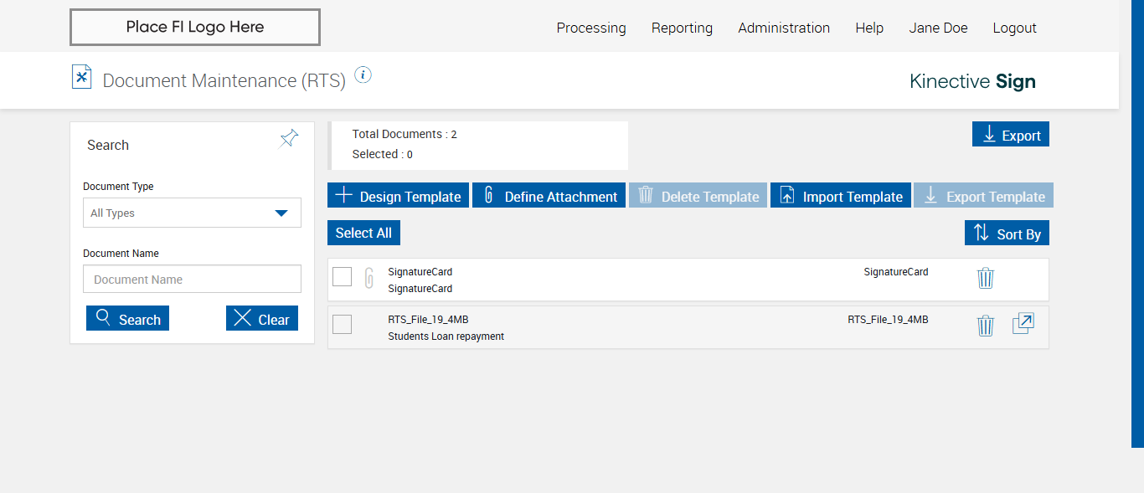The width and height of the screenshot is (1144, 493).
Task: Click the Import Template button
Action: 840,196
